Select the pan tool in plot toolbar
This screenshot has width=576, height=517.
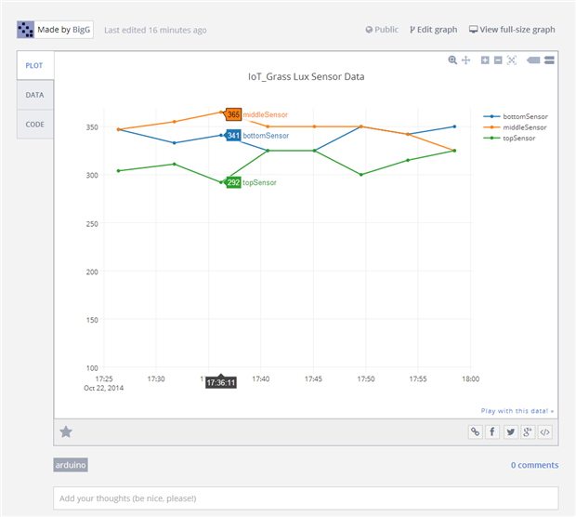465,60
